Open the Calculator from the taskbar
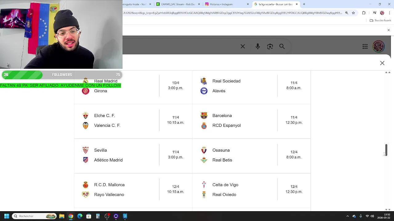 [98, 216]
